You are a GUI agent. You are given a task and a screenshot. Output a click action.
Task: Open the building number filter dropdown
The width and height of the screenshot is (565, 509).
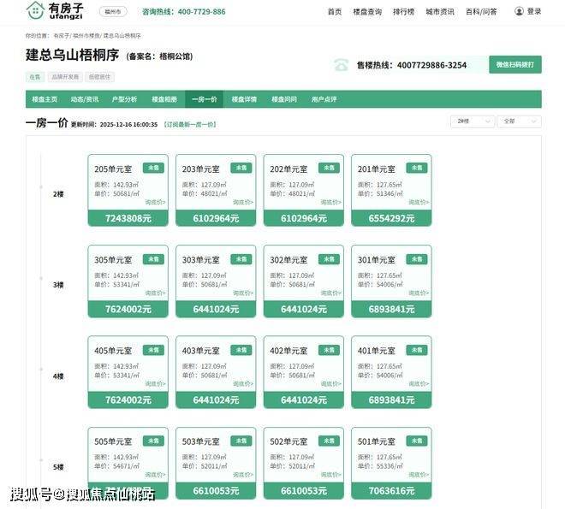(x=472, y=121)
